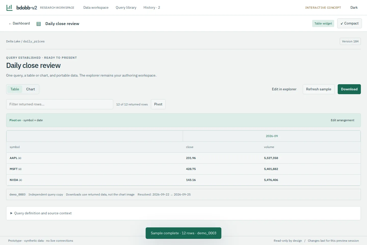Expand the MSFT row group
The height and width of the screenshot is (245, 367).
(16, 169)
